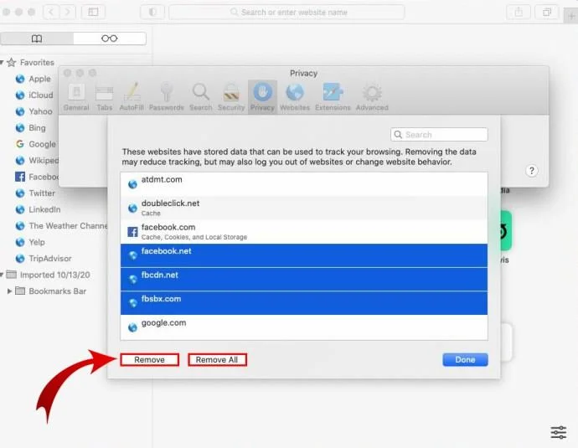Focus the website data Search field
Image resolution: width=578 pixels, height=448 pixels.
(x=439, y=135)
